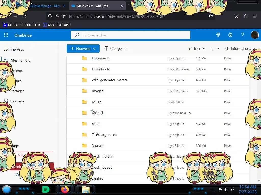Open the Firefox extensions puzzle icon
Image resolution: width=261 pixels, height=195 pixels.
(x=246, y=16)
